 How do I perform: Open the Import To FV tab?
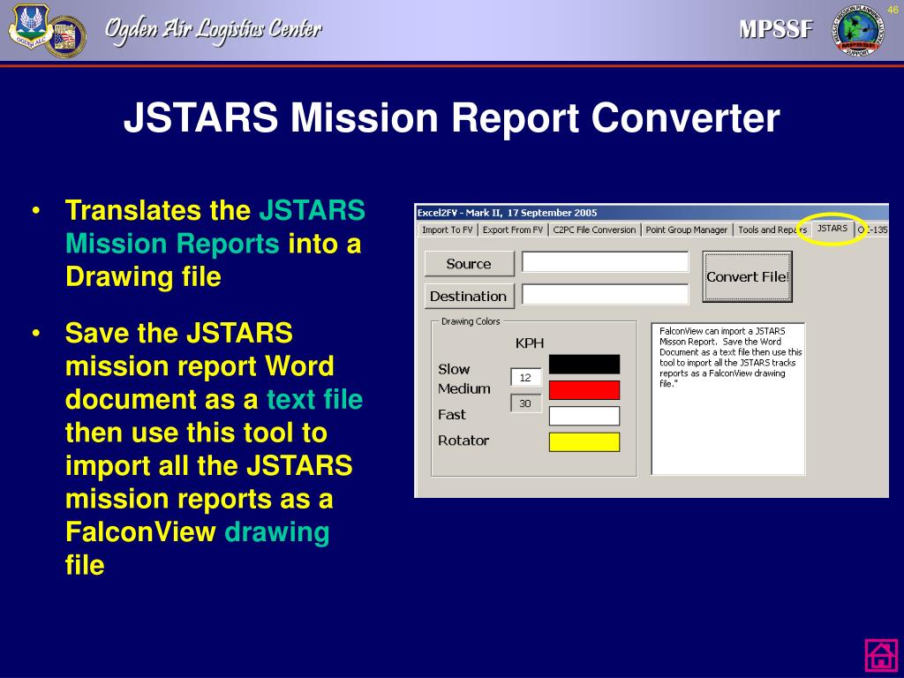(x=447, y=230)
